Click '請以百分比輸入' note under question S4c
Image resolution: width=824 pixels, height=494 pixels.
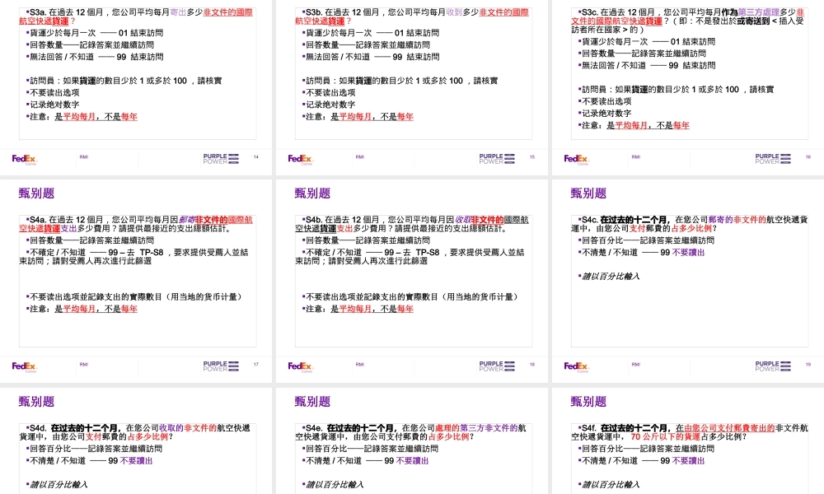coord(609,276)
